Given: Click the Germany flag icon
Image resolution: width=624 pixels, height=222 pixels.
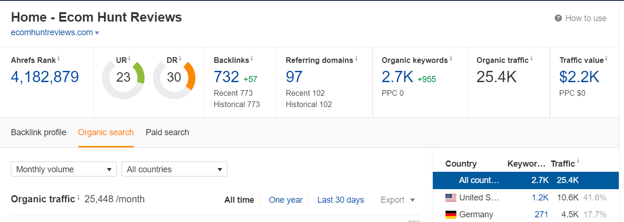Looking at the screenshot, I should coord(451,214).
